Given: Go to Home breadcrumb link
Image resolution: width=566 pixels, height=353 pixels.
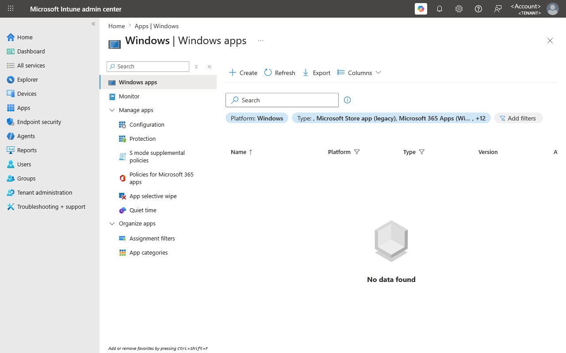Looking at the screenshot, I should pyautogui.click(x=117, y=26).
